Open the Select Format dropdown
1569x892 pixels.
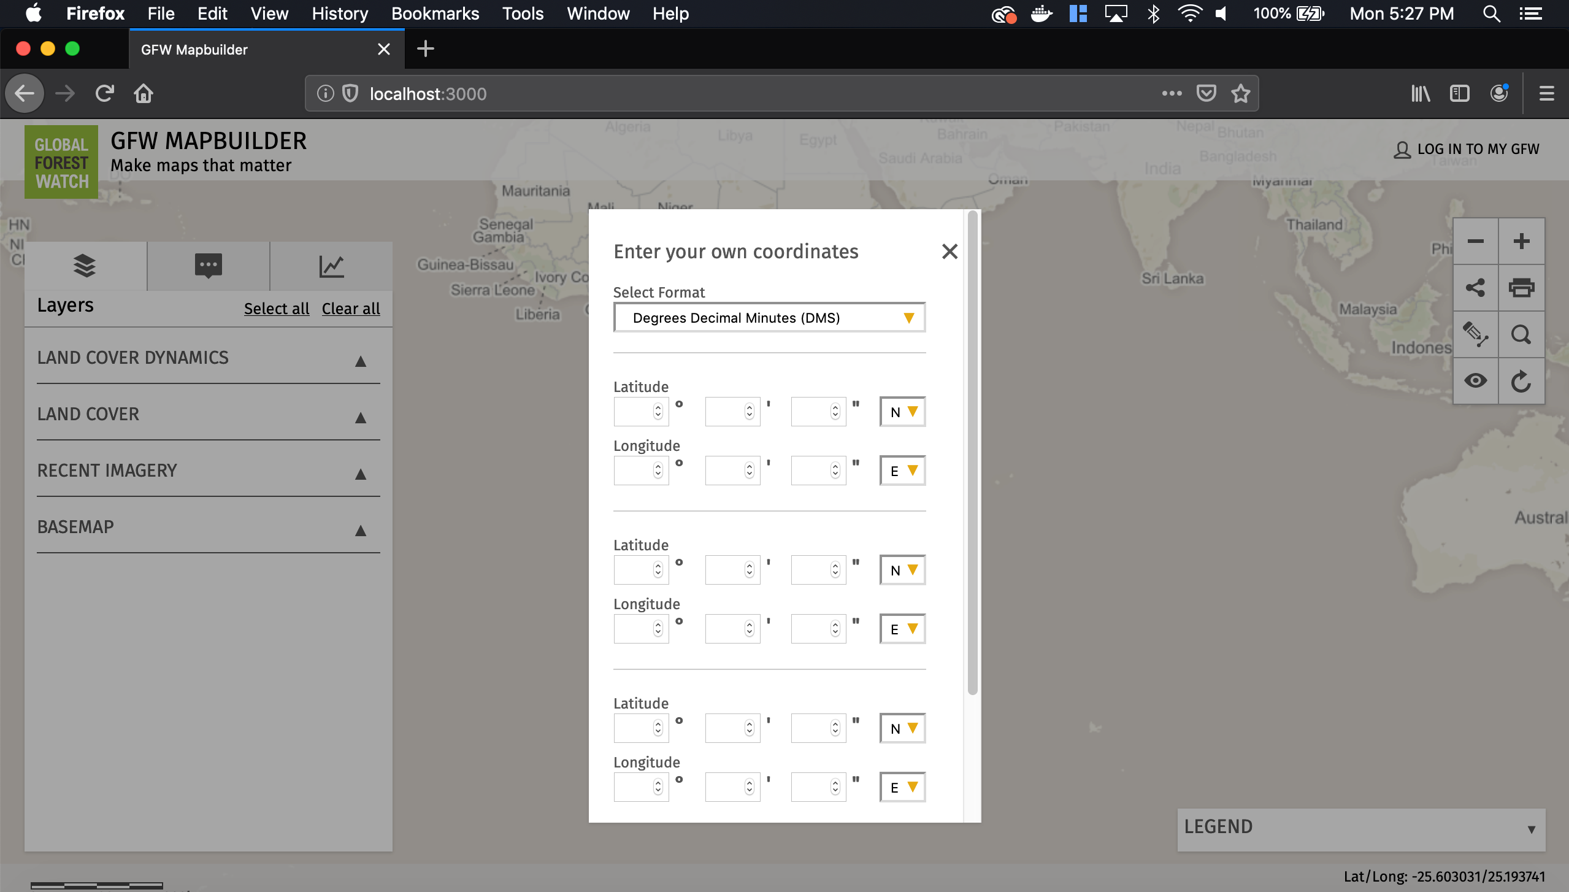click(769, 317)
